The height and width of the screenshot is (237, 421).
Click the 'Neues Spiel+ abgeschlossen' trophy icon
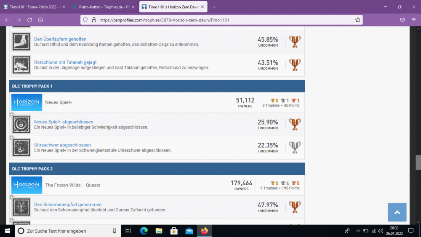[21, 125]
